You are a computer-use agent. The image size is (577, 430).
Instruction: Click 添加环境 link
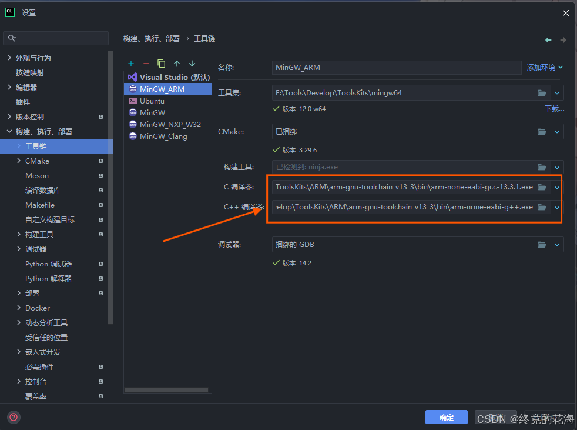coord(545,68)
